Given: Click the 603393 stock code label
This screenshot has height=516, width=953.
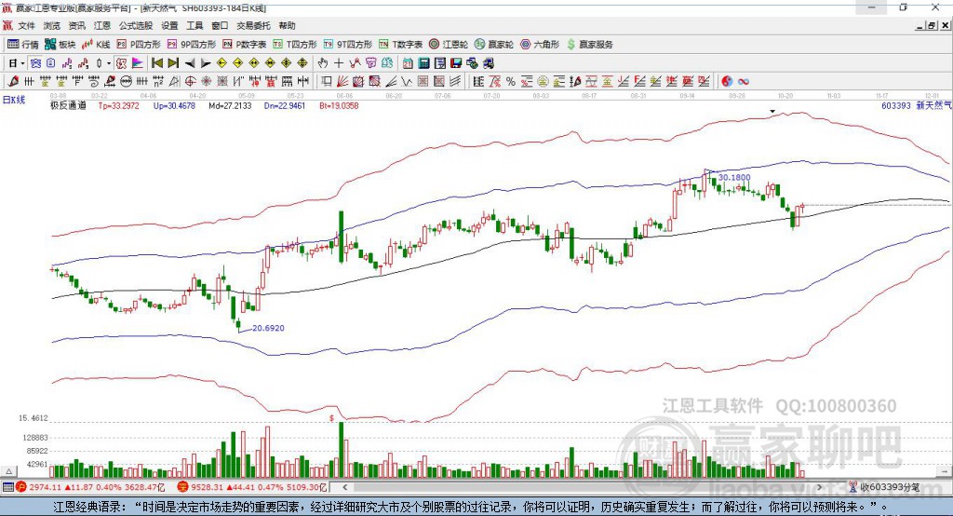Looking at the screenshot, I should (896, 105).
